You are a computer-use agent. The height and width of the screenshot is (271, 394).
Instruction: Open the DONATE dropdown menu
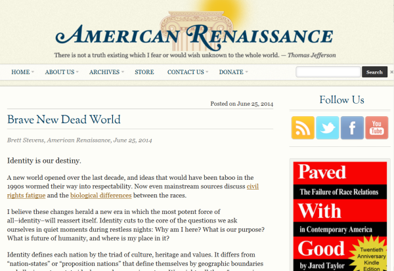[234, 72]
